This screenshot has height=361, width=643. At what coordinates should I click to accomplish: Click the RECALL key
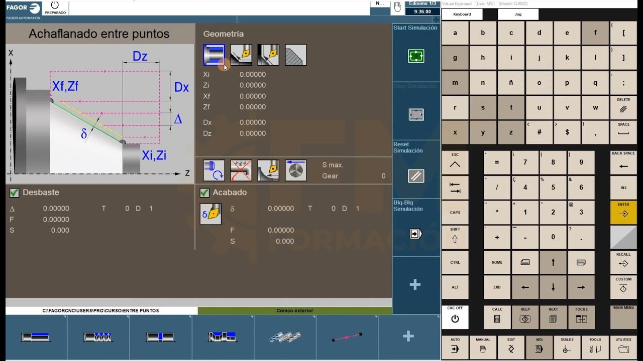(x=623, y=262)
